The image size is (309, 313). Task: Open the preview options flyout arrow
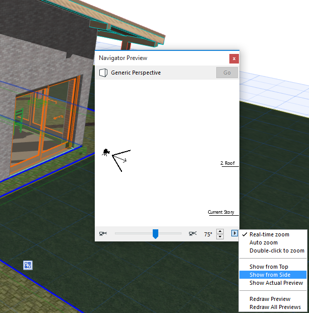coord(234,233)
